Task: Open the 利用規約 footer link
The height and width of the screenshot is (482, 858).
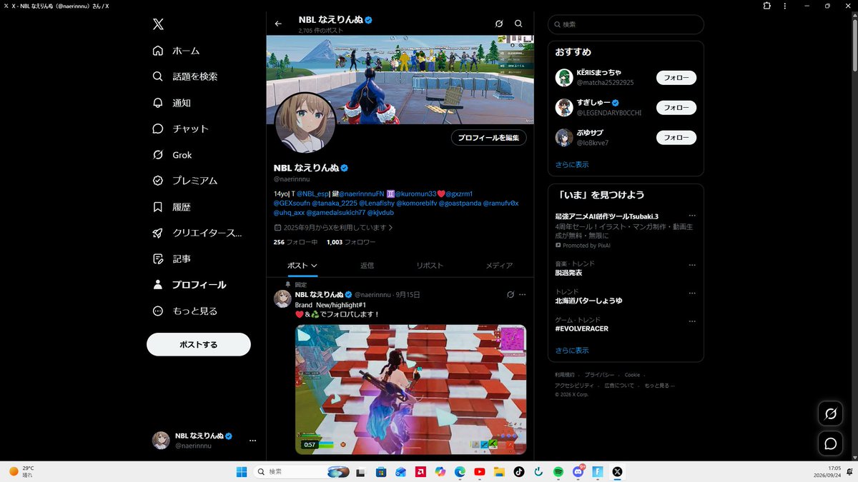Action: pos(564,374)
